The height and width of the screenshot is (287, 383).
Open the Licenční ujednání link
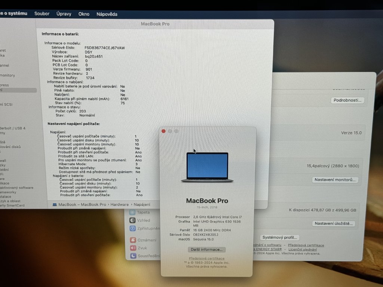point(302,249)
